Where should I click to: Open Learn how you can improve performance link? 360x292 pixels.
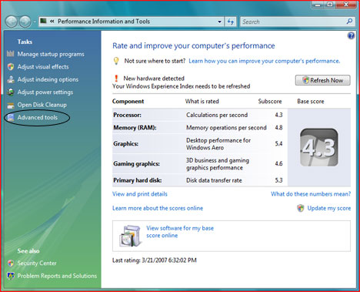pyautogui.click(x=265, y=61)
